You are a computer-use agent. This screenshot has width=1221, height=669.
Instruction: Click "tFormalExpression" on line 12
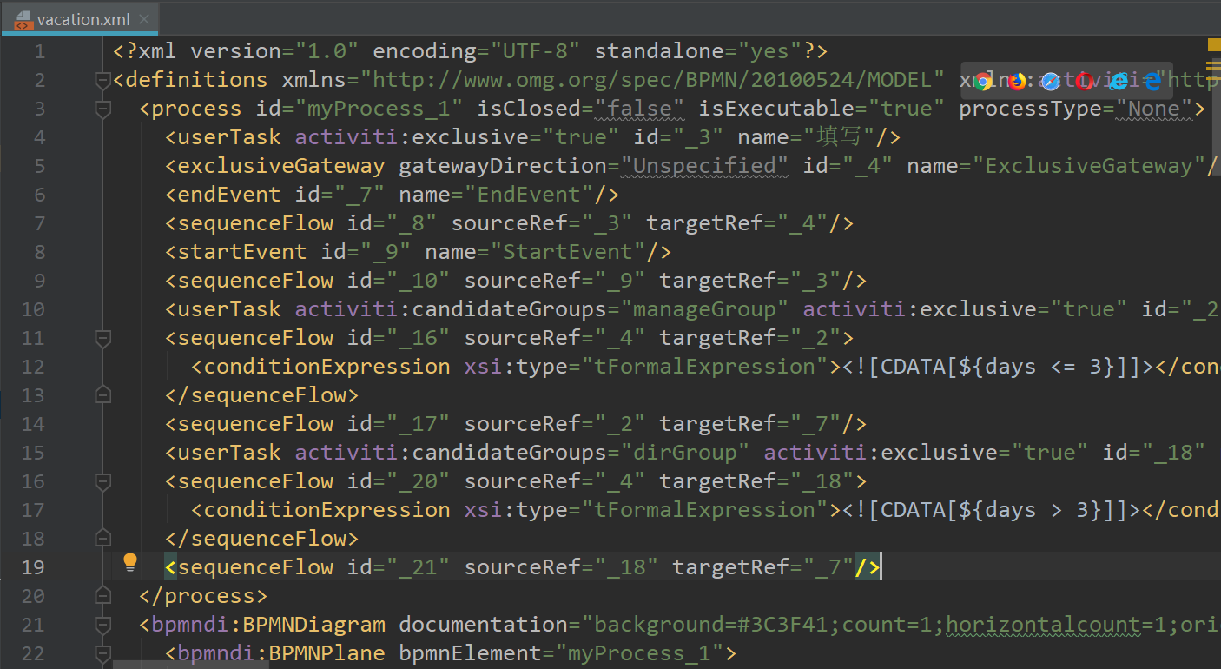pos(710,367)
